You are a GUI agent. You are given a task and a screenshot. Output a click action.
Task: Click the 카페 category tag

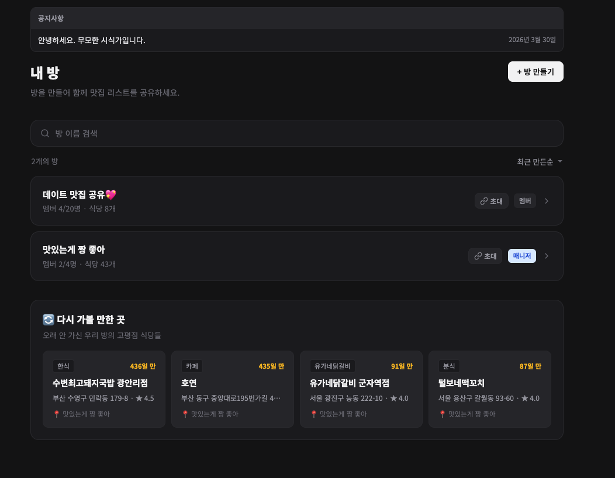pos(192,366)
